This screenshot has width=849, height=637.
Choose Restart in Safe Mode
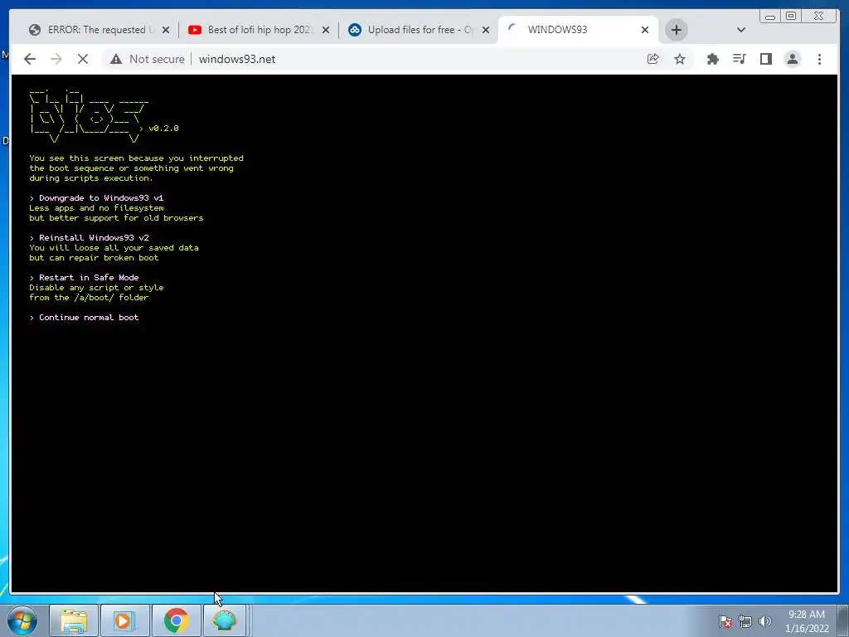[x=85, y=277]
